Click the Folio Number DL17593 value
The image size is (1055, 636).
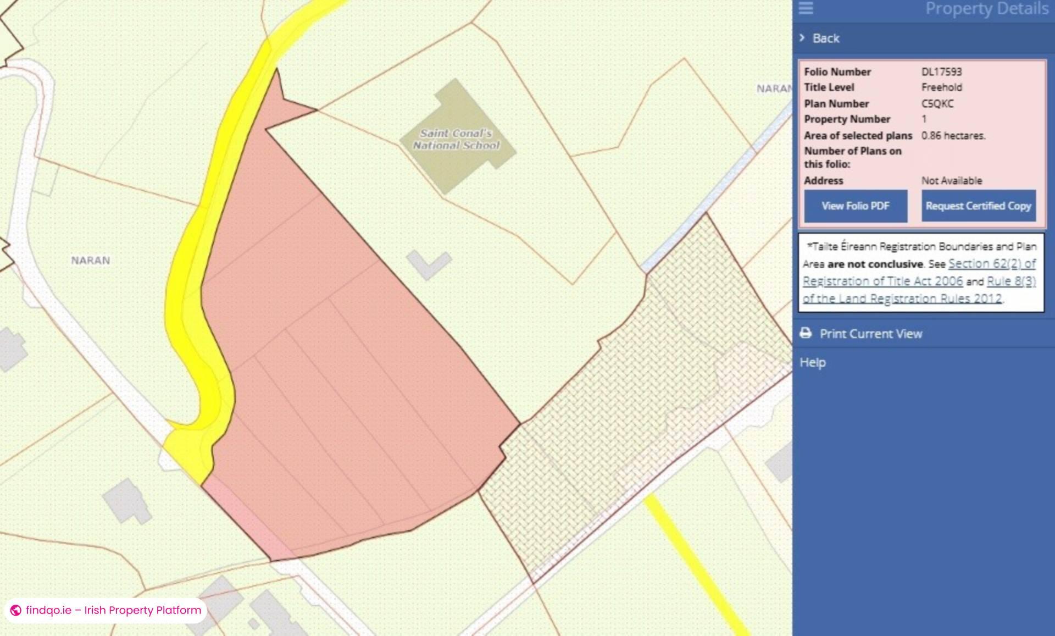coord(943,71)
